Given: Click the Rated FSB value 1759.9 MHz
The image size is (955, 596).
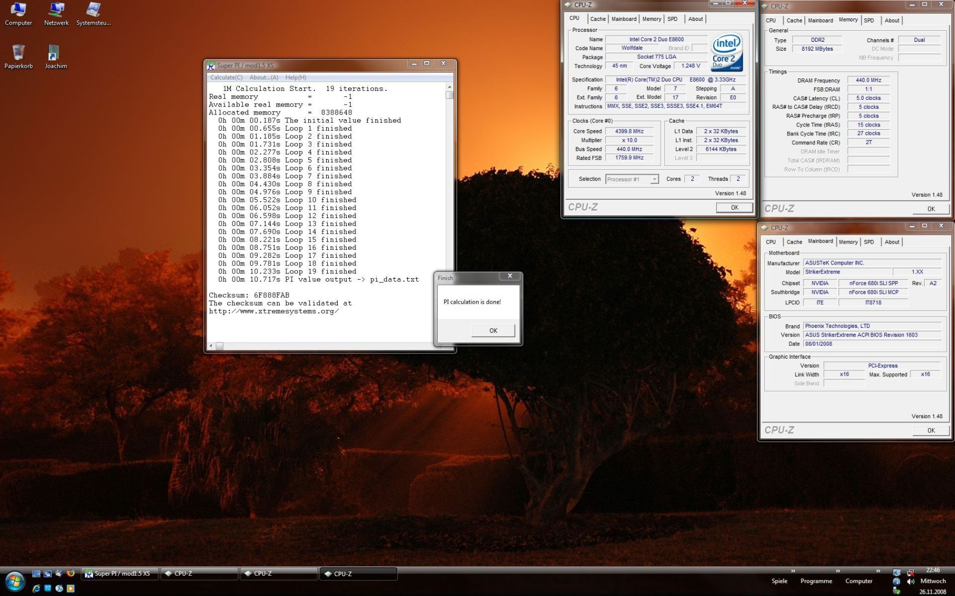Looking at the screenshot, I should [x=629, y=157].
